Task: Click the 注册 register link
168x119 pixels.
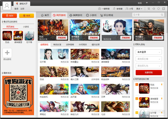Action: [x=22, y=9]
